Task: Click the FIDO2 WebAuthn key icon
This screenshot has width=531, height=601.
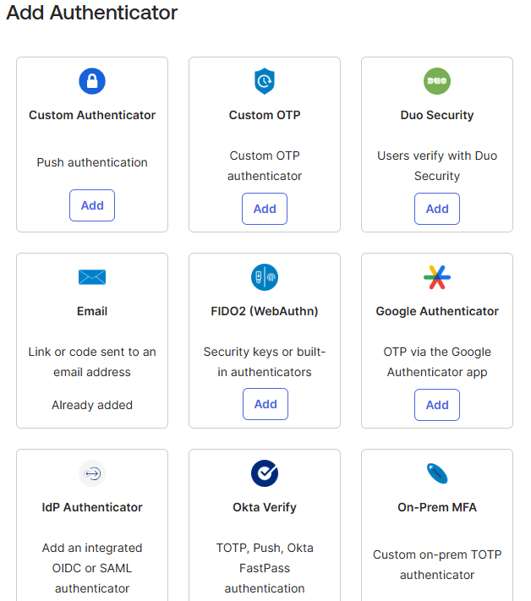Action: 265,277
